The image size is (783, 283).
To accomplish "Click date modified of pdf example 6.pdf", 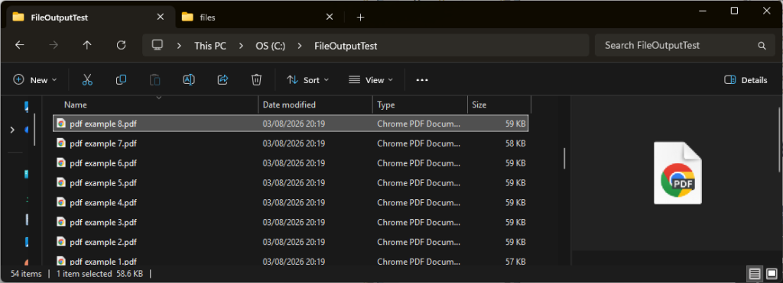I will tap(294, 163).
